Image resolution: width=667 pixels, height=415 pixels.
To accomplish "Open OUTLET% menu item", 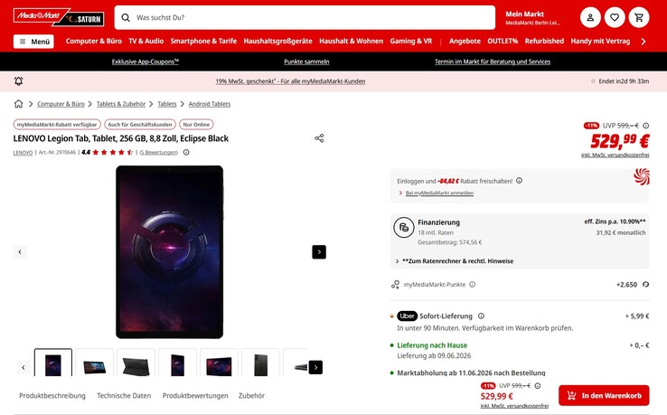I will (503, 41).
